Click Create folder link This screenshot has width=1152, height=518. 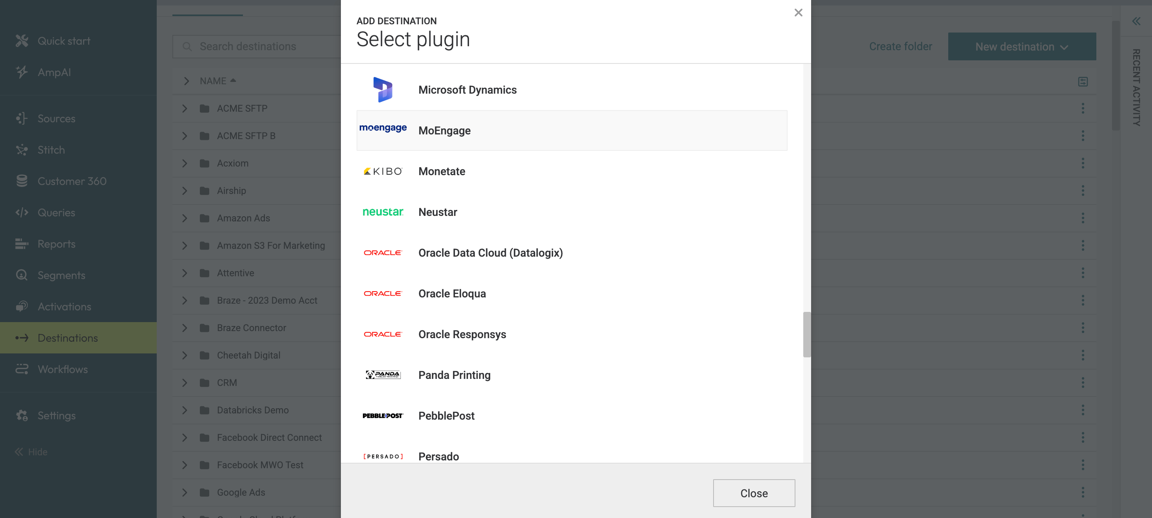[x=900, y=46]
